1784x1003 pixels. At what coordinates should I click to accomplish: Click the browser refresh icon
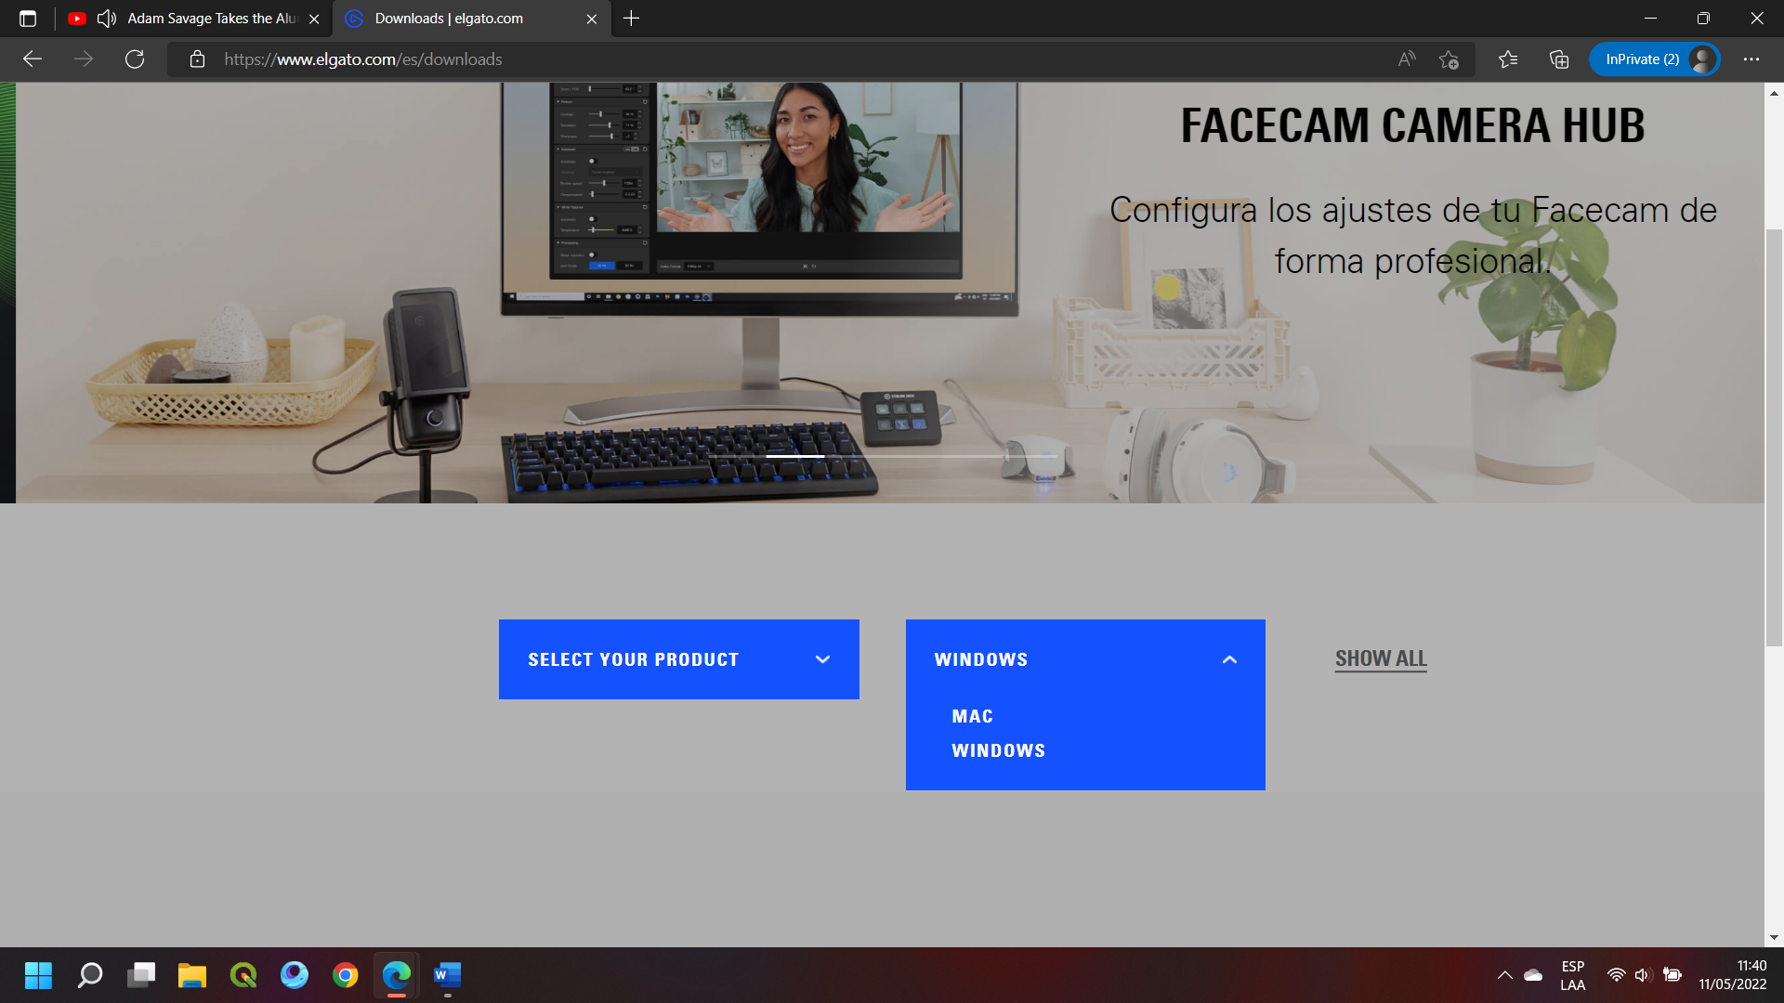[x=135, y=59]
